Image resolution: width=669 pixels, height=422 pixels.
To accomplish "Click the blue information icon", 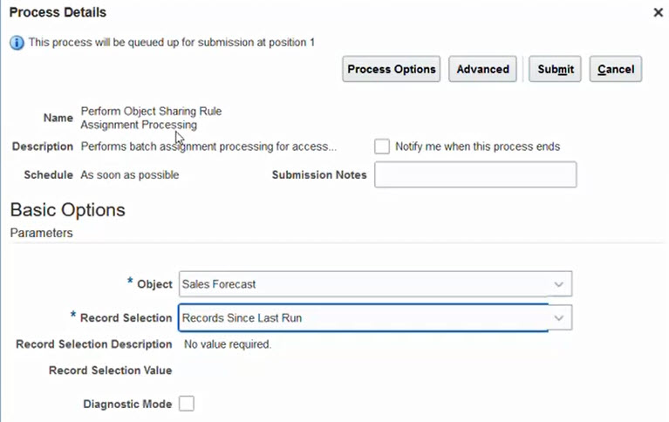I will click(17, 42).
